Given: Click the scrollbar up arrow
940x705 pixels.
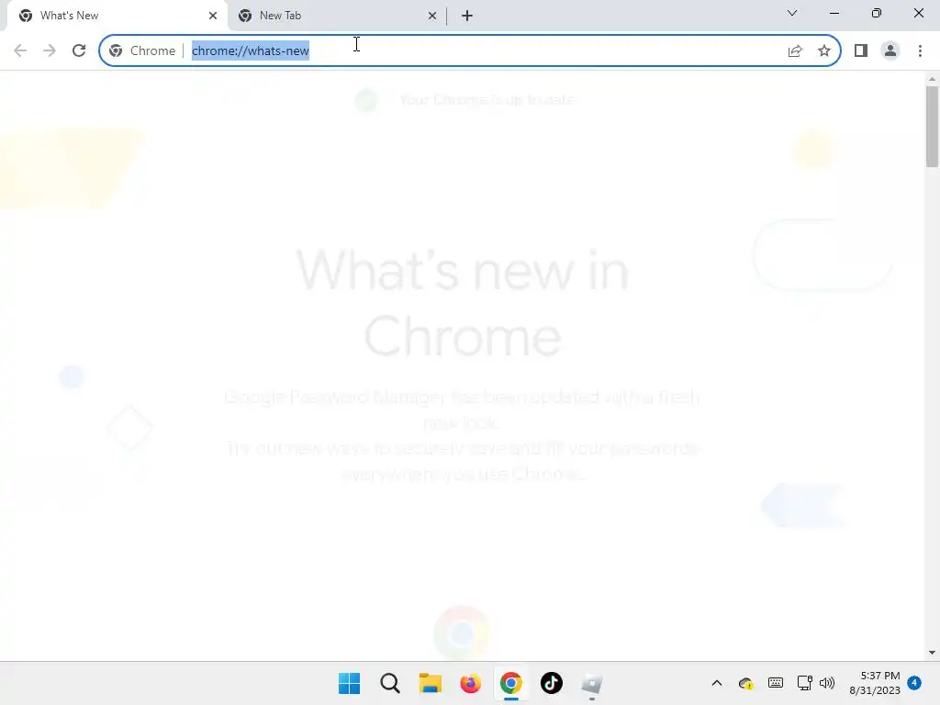Looking at the screenshot, I should [932, 79].
